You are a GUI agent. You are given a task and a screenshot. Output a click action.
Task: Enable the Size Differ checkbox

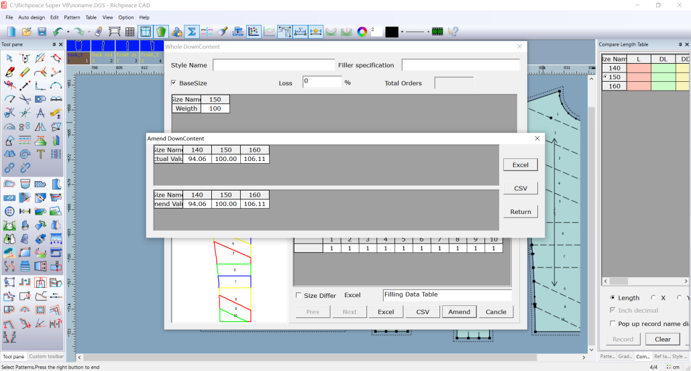pos(299,295)
